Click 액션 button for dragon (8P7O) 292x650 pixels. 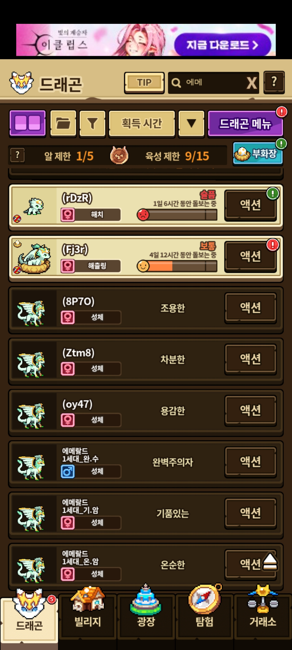[250, 308]
